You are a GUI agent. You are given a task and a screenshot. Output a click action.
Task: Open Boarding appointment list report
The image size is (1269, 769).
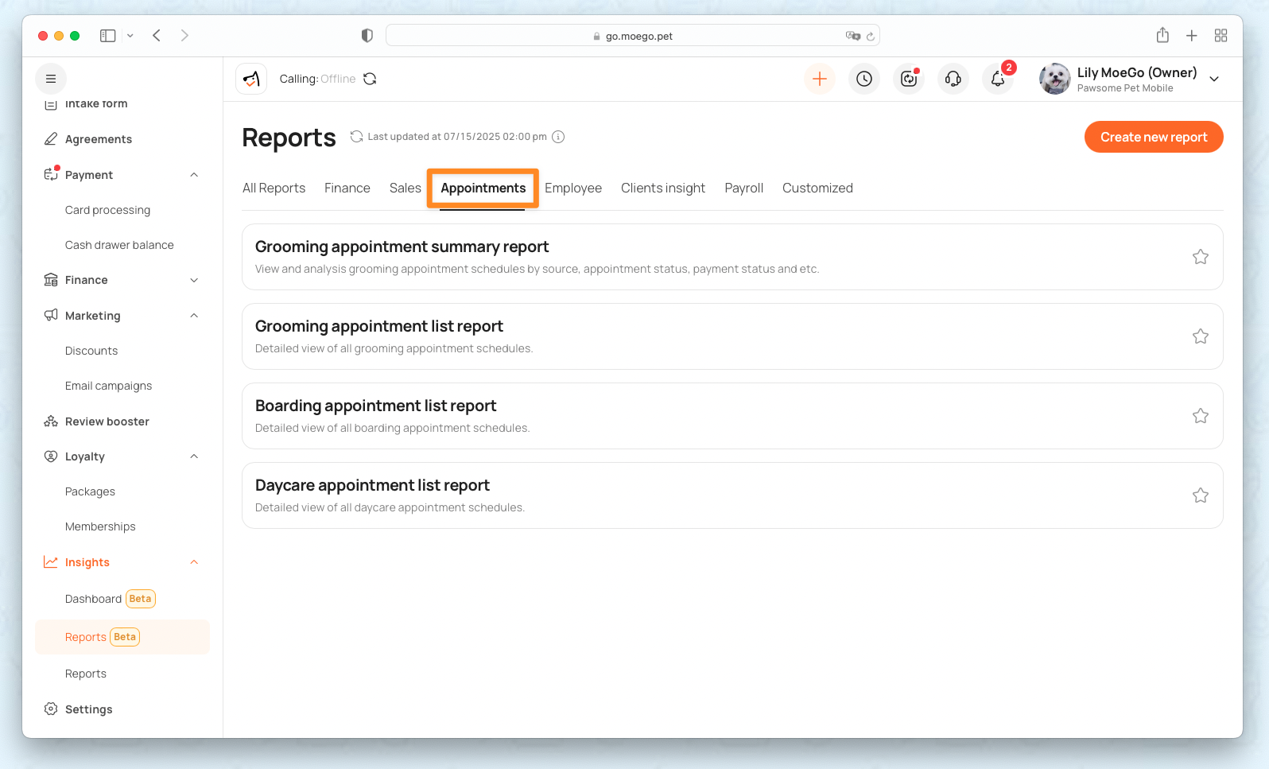click(x=732, y=416)
